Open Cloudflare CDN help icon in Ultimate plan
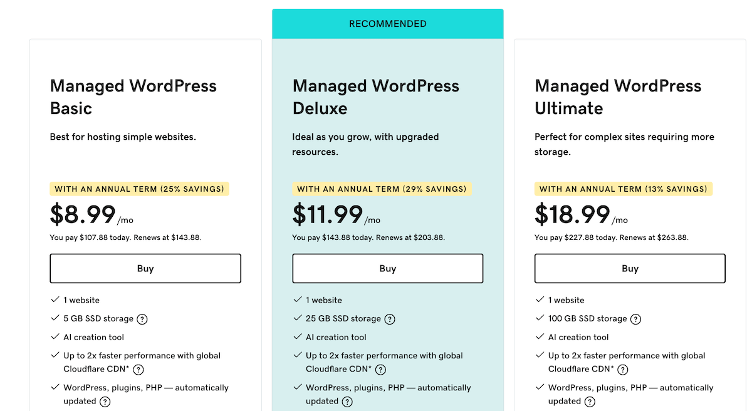This screenshot has width=752, height=411. coord(623,370)
